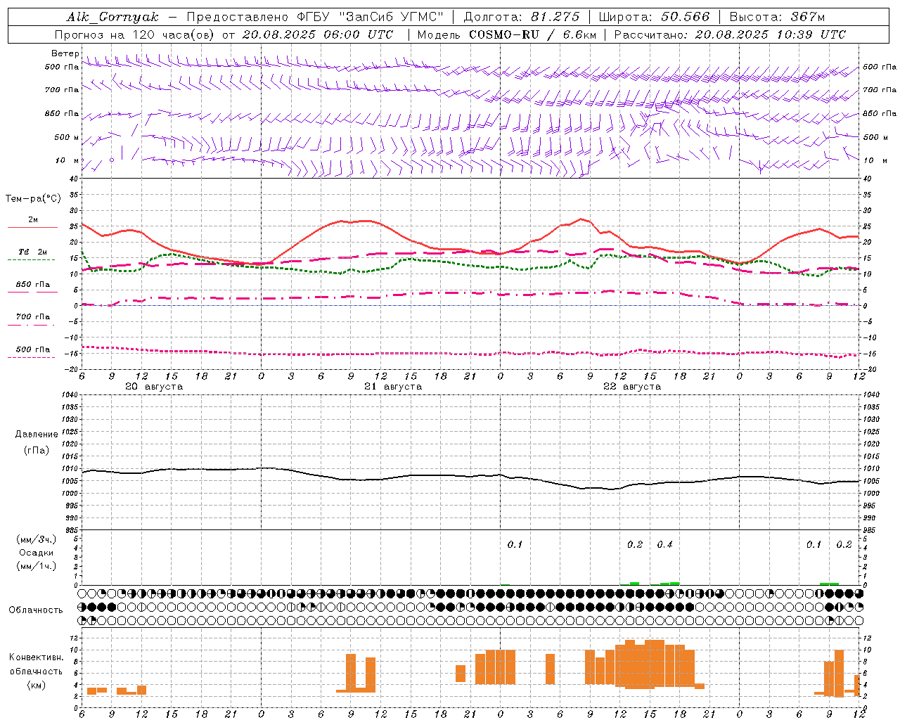Click the 'Конвективн.' convective cloud label
The image size is (900, 720).
click(36, 657)
